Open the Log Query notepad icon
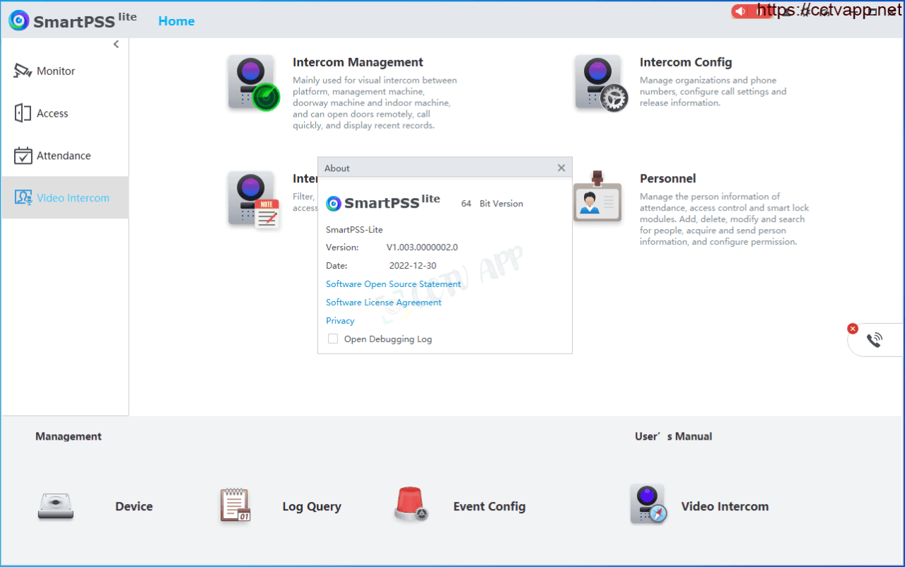The image size is (905, 567). (x=235, y=505)
